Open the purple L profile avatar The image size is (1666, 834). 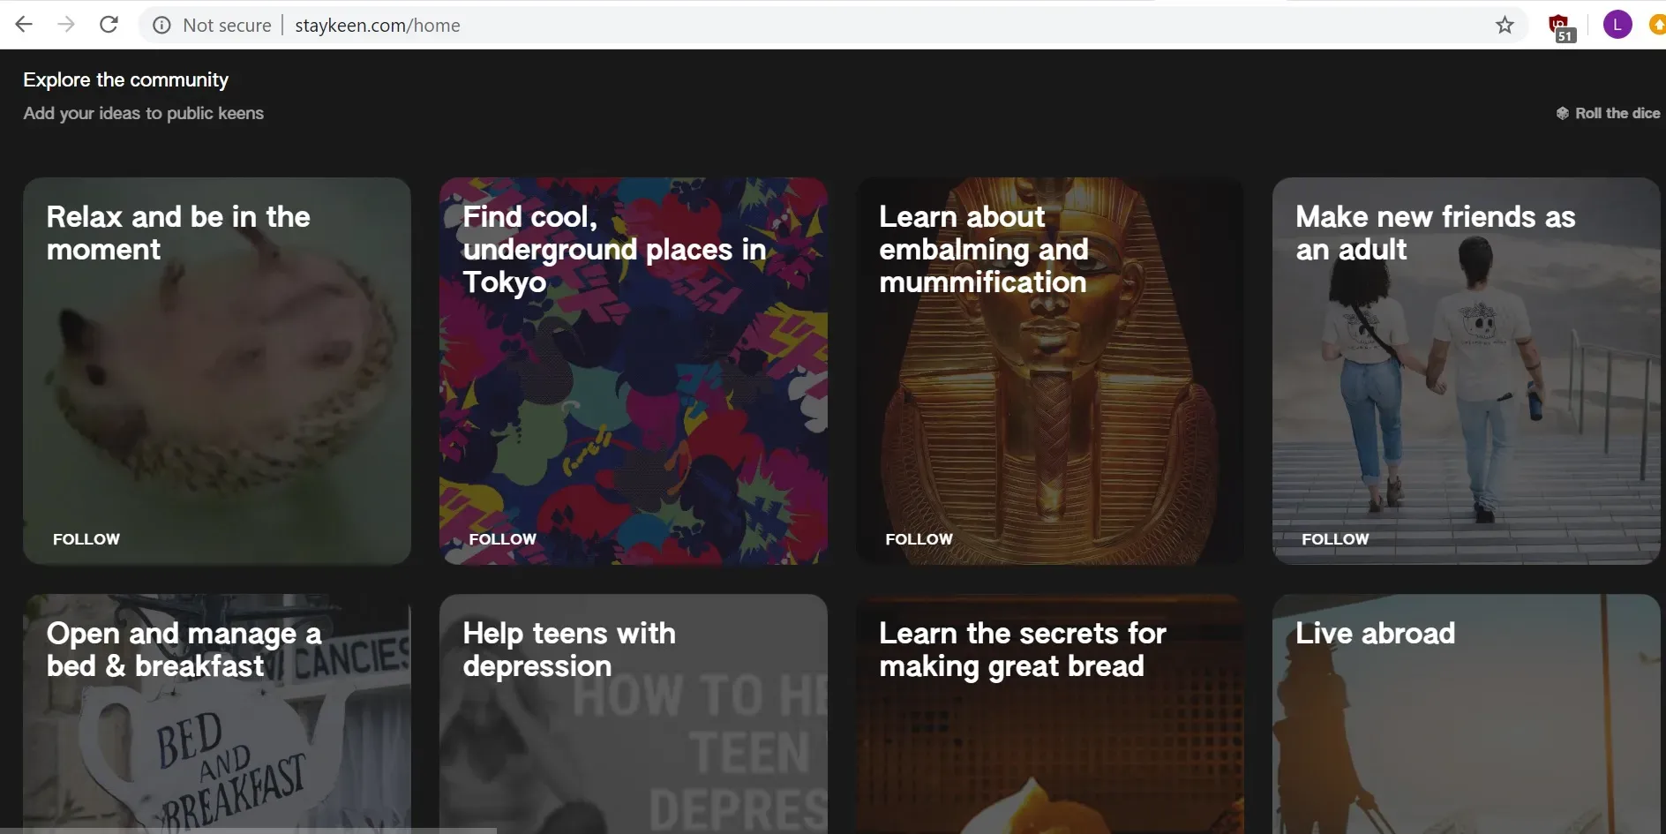1617,26
